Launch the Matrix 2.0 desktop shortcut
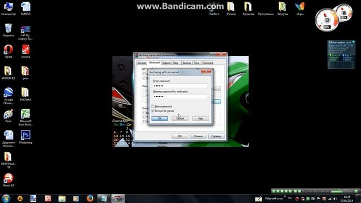Image resolution: width=361 pixels, height=203 pixels. 8,180
